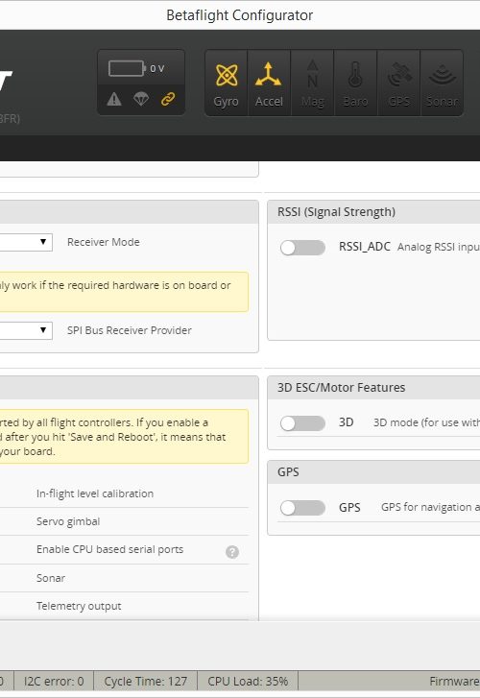Click the warning triangle status icon
The image size is (480, 698).
114,99
